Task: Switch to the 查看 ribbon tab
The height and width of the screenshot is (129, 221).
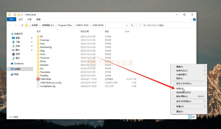Action: click(38, 19)
